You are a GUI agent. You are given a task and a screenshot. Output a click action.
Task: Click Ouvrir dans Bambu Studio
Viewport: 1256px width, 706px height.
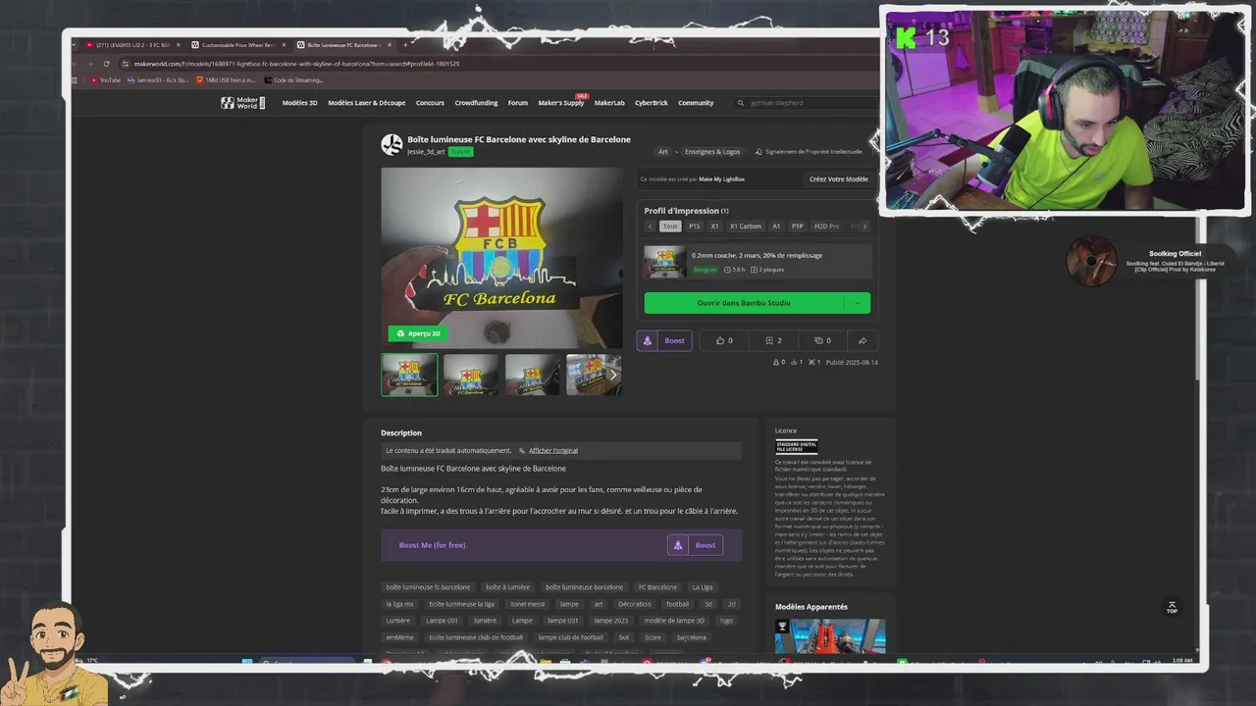744,303
